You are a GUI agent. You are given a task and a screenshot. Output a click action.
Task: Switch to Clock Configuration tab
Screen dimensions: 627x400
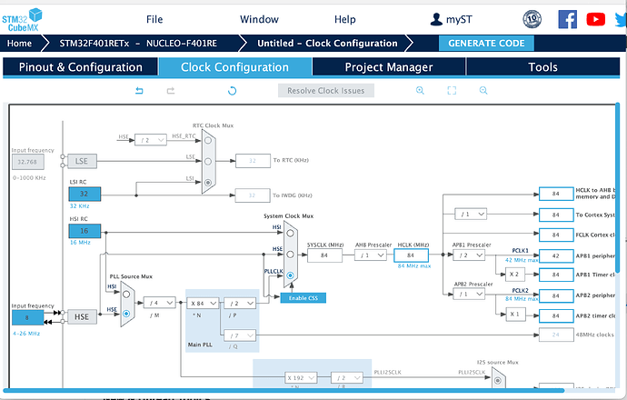pyautogui.click(x=235, y=66)
